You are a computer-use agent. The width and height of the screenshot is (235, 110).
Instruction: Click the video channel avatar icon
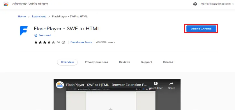[x=60, y=85]
